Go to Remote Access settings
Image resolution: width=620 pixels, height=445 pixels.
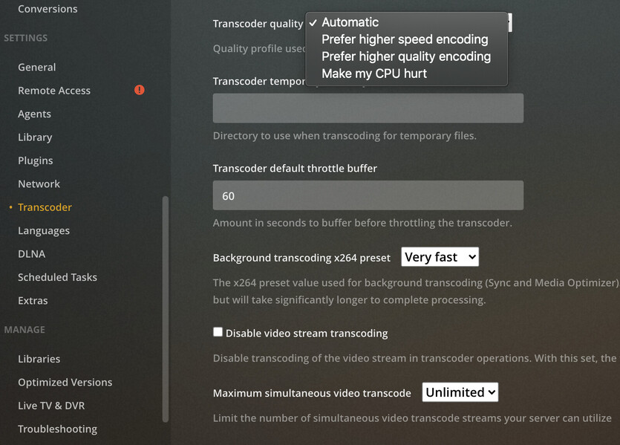(x=54, y=91)
